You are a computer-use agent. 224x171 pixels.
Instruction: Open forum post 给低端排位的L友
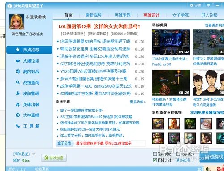[90, 129]
